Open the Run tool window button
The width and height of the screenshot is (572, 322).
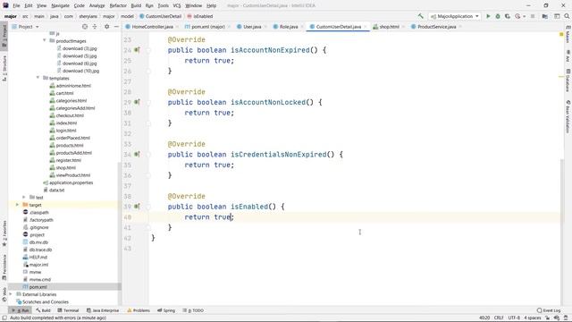[21, 310]
